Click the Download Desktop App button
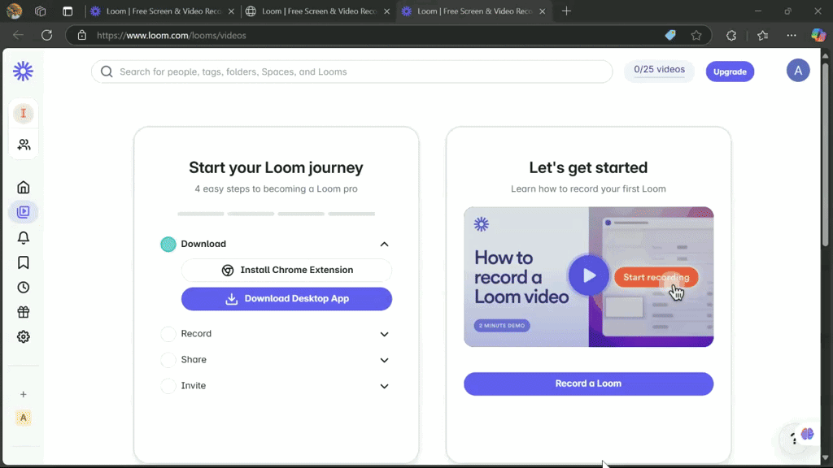This screenshot has width=833, height=468. pyautogui.click(x=286, y=299)
